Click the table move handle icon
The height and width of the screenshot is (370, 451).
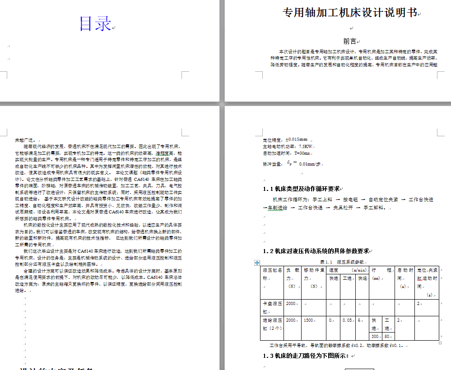click(257, 263)
